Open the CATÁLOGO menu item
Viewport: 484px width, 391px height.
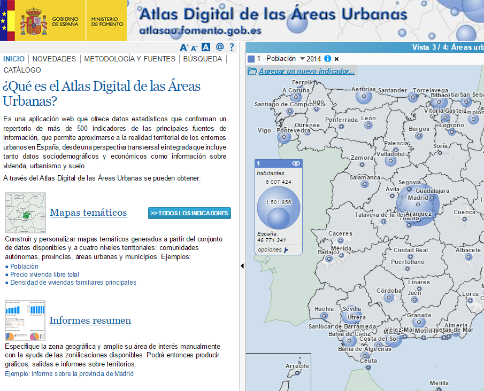[x=22, y=70]
